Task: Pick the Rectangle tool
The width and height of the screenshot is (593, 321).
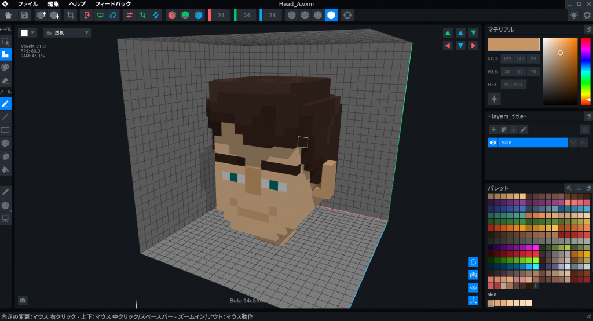Action: point(5,130)
